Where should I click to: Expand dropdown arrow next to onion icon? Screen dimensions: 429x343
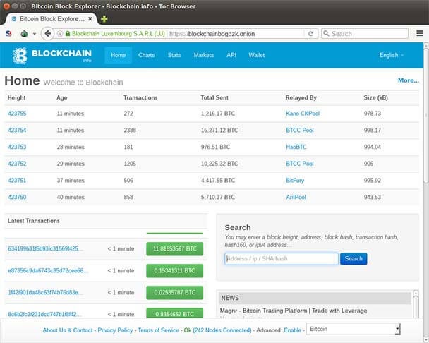point(35,34)
